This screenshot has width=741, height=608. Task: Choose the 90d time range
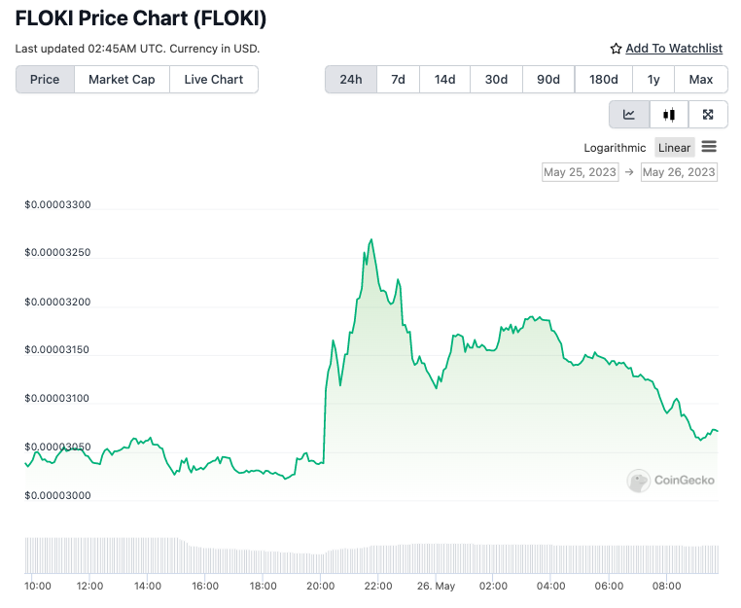point(548,80)
